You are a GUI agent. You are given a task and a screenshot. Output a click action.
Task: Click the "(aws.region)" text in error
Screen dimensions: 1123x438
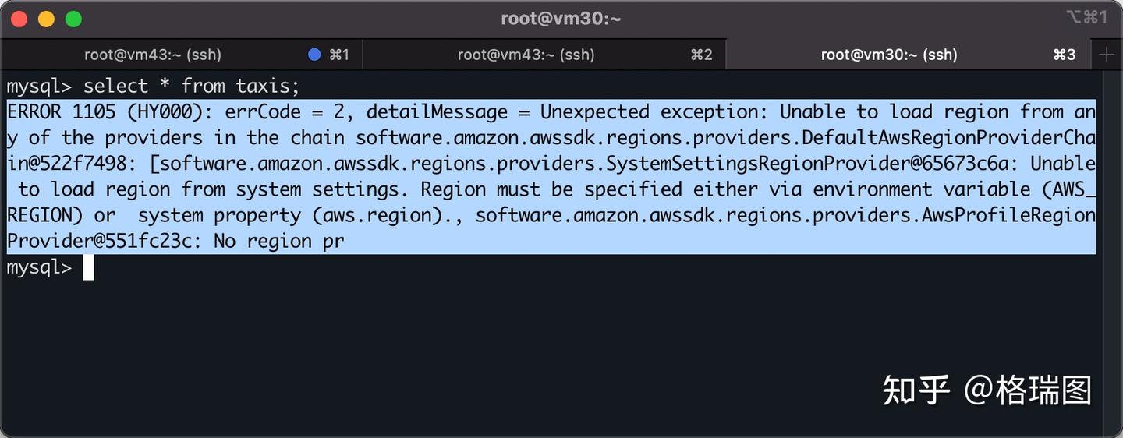tap(367, 215)
